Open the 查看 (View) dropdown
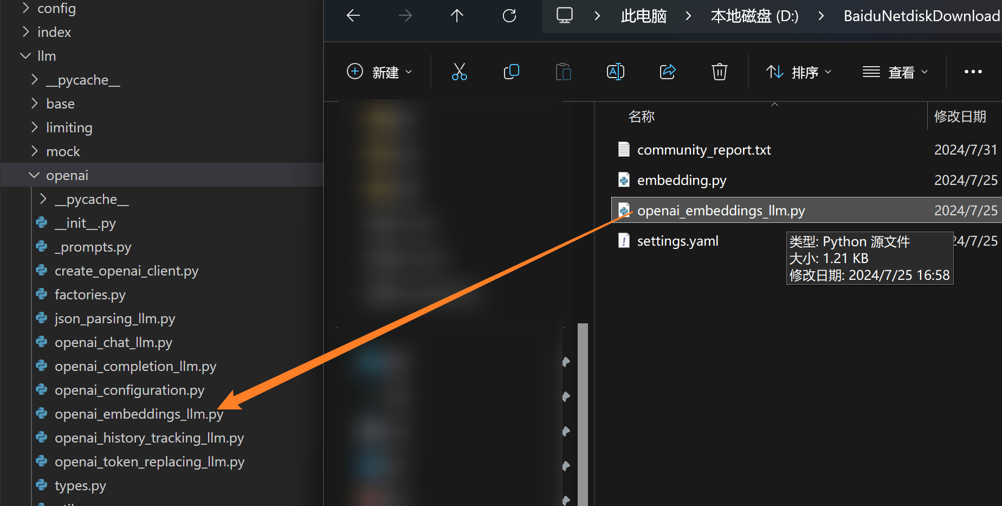This screenshot has height=506, width=1002. pyautogui.click(x=895, y=72)
